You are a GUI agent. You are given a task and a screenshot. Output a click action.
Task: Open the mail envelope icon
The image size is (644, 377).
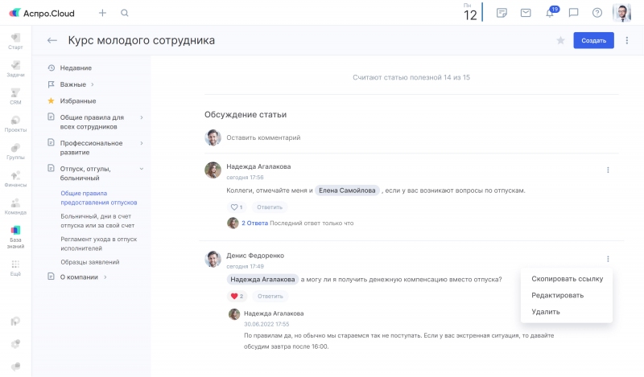526,13
